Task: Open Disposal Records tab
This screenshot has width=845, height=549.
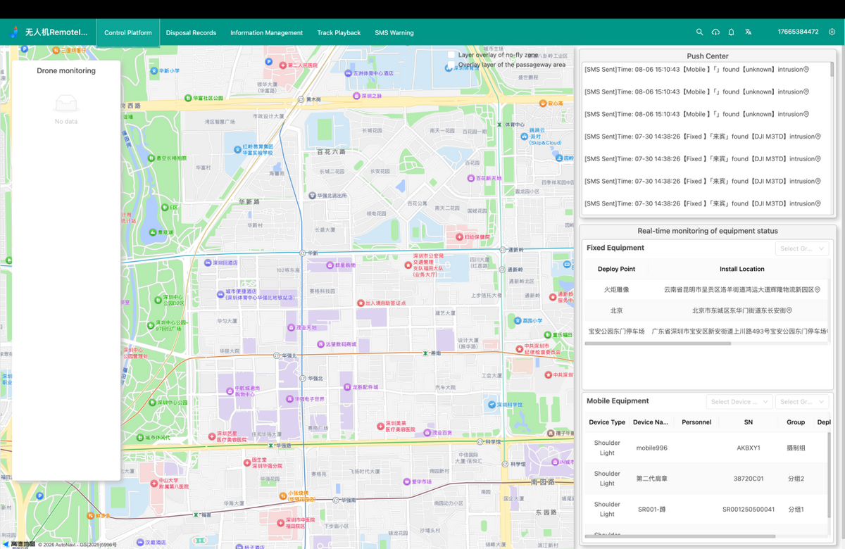Action: click(x=191, y=32)
